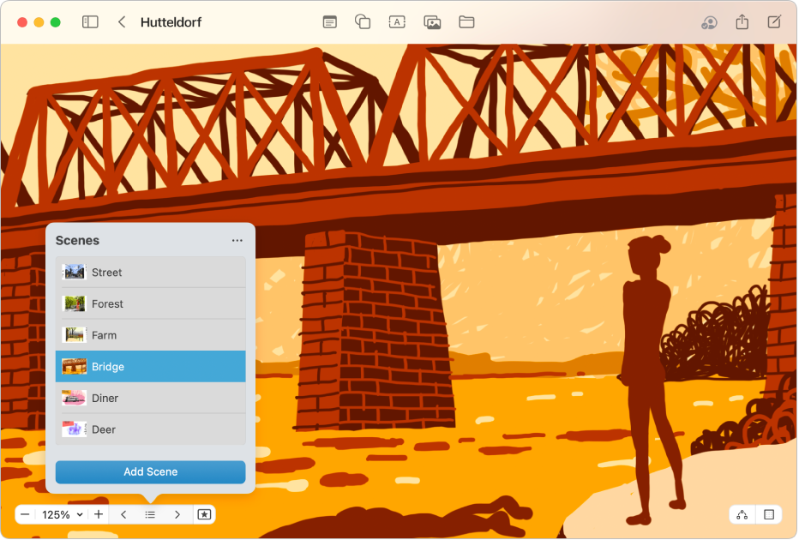Click the zoom in plus button

tap(99, 514)
